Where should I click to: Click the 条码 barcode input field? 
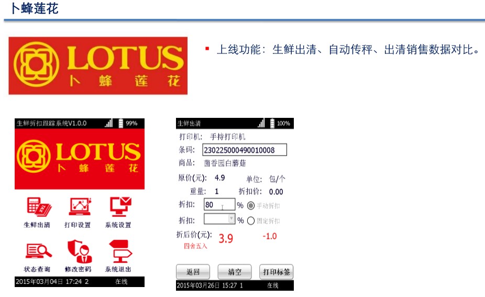245,150
